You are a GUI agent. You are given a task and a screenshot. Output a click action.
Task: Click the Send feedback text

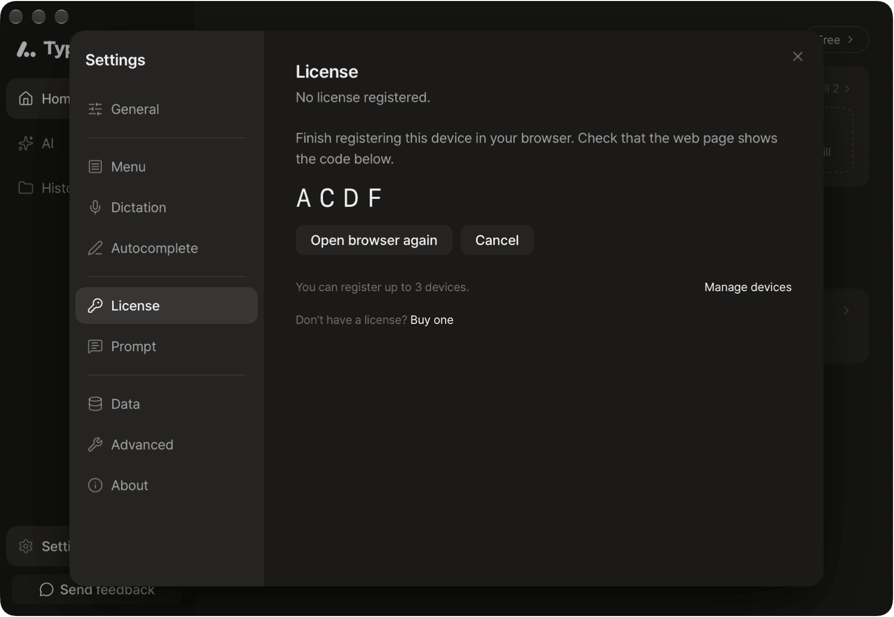click(107, 590)
